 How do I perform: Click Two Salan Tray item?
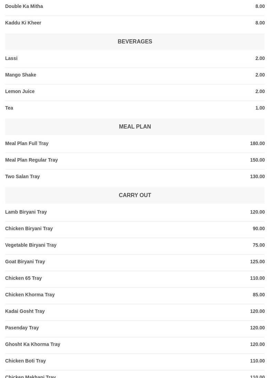tap(23, 176)
